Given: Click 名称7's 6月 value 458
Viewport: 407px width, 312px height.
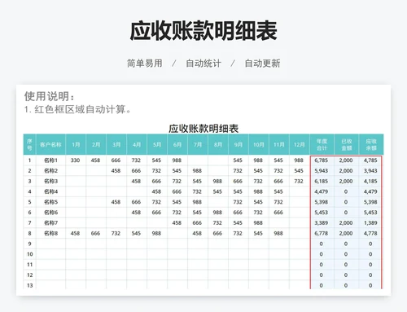Looking at the screenshot, I should pos(177,223).
